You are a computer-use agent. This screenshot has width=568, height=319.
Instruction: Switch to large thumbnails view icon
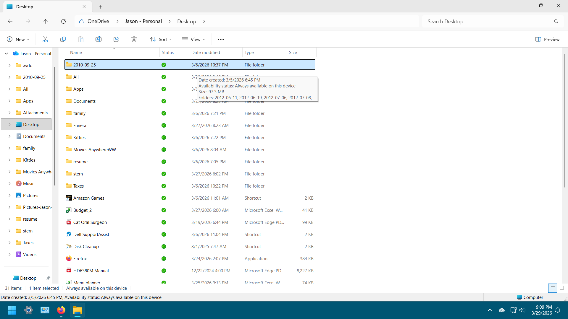(562, 288)
